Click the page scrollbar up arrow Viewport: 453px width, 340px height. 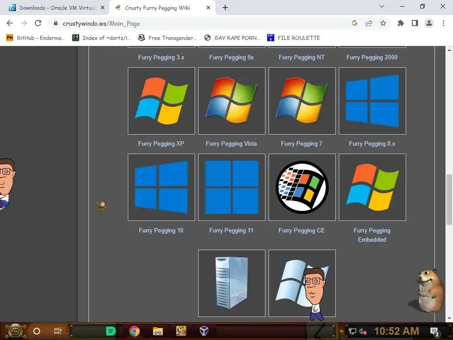click(x=449, y=50)
